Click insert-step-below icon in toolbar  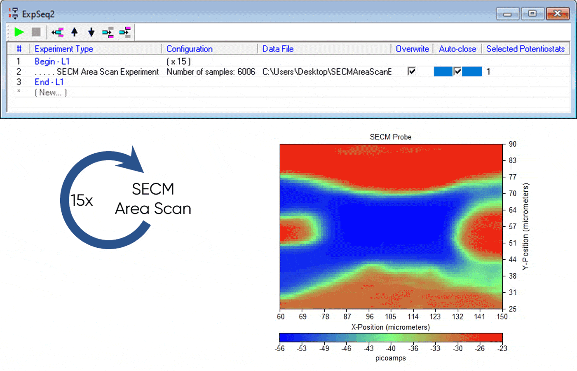tap(108, 32)
